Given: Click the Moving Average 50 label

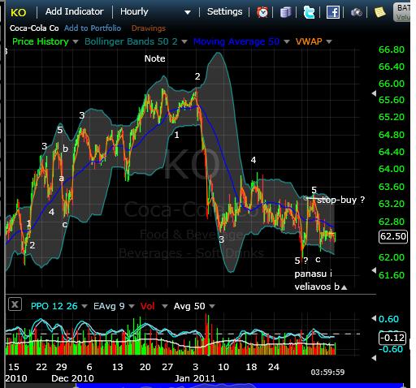Looking at the screenshot, I should pos(236,41).
